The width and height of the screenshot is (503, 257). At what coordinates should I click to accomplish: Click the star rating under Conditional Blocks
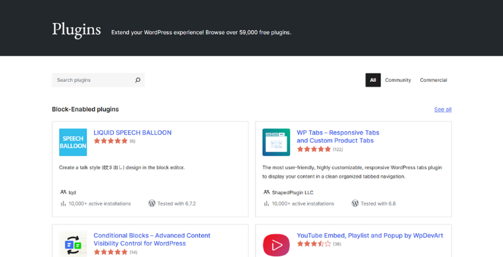click(111, 252)
